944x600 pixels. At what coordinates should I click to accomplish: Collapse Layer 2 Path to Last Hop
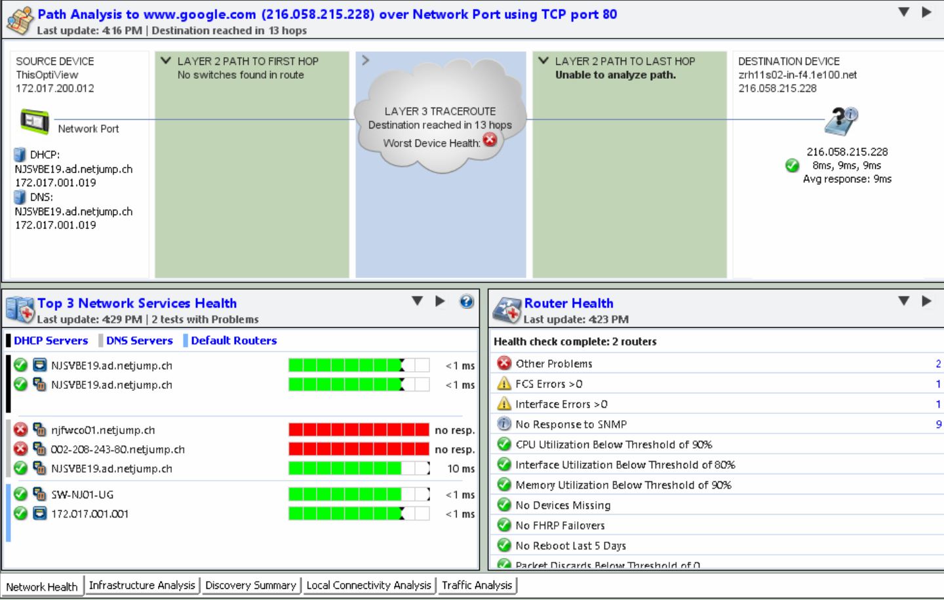tap(543, 61)
